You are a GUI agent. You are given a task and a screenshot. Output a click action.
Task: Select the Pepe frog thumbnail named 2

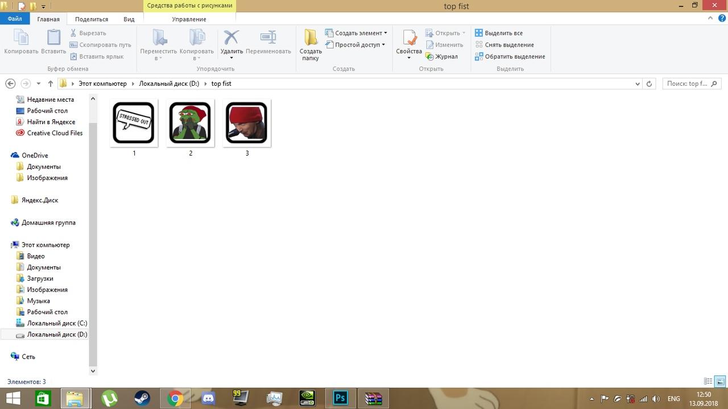pyautogui.click(x=191, y=123)
